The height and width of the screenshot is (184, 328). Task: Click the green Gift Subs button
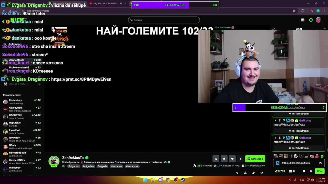click(x=255, y=159)
